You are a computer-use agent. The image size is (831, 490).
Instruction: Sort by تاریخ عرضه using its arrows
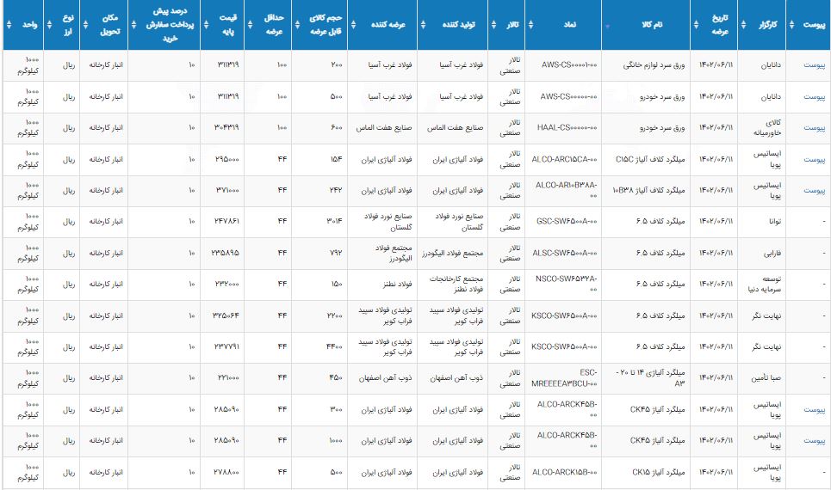(x=696, y=25)
